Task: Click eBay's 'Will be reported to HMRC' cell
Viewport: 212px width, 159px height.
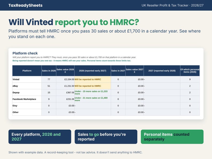Action: coord(93,86)
